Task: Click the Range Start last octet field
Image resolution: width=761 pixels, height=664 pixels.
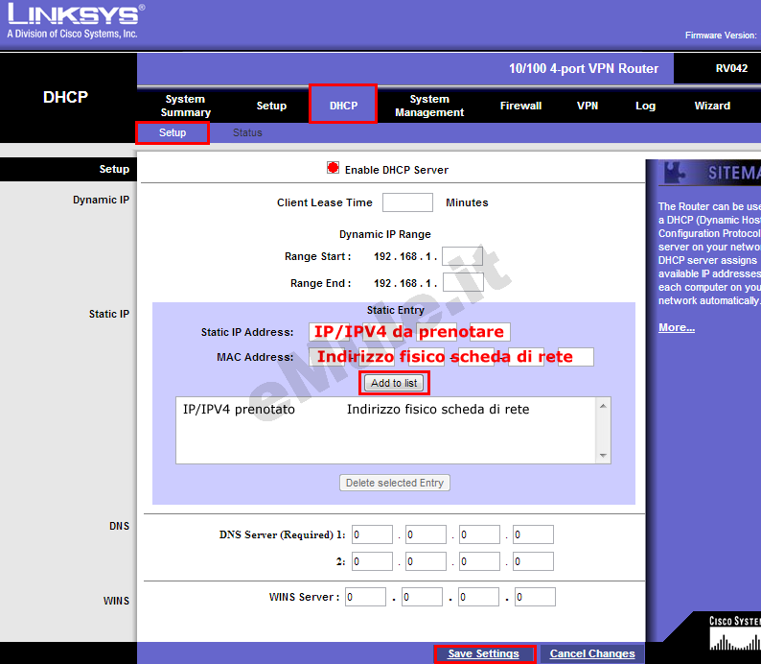Action: 461,256
